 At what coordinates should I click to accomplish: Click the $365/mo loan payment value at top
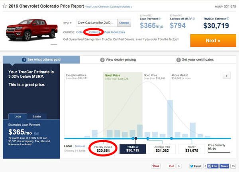pos(151,25)
